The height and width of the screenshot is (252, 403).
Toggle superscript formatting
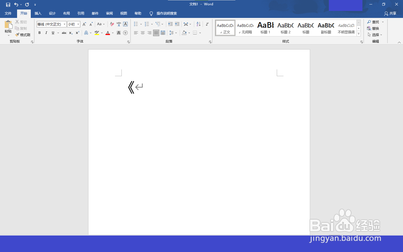[78, 33]
